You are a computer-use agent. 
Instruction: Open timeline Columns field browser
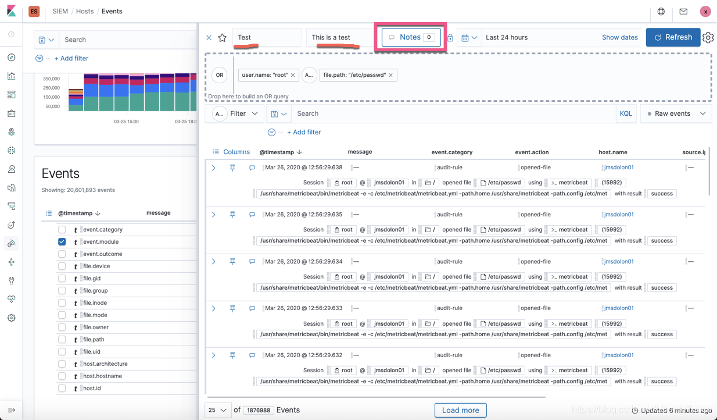pyautogui.click(x=231, y=152)
